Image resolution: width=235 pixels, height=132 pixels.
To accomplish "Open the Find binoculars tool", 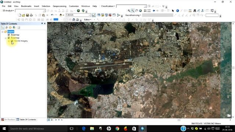I will tap(195, 11).
